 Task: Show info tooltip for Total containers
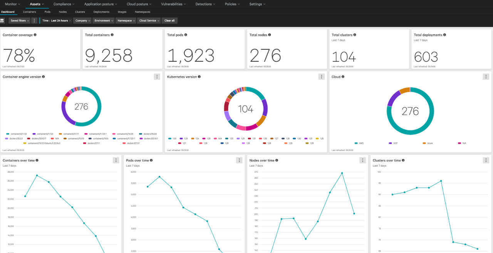[x=112, y=35]
